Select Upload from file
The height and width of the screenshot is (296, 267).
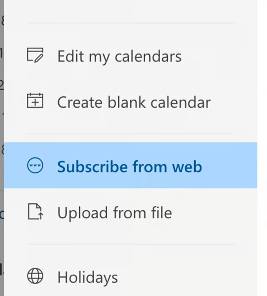pyautogui.click(x=114, y=213)
